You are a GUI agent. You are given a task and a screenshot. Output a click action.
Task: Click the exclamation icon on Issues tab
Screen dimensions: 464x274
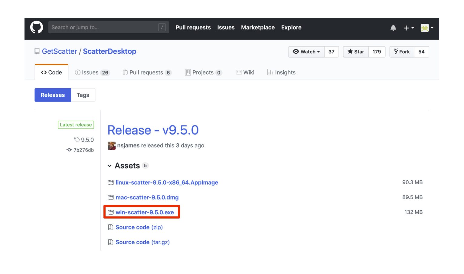coord(78,72)
